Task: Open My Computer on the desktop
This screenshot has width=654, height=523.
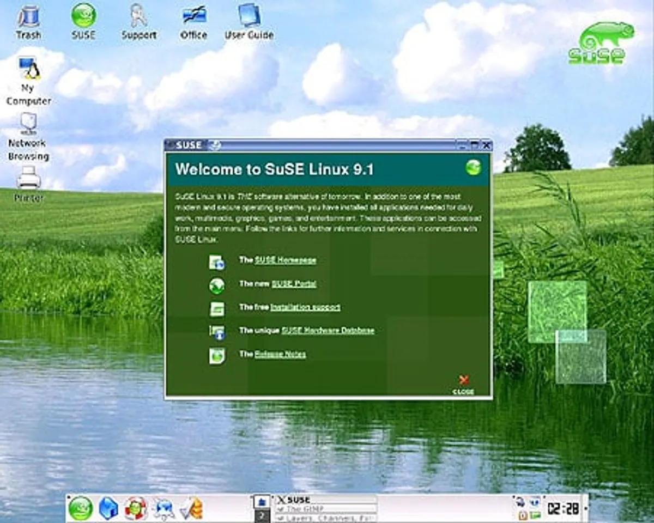Action: click(x=28, y=81)
